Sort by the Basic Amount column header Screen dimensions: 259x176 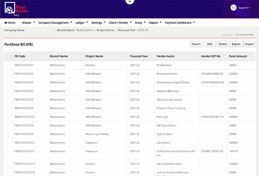pyautogui.click(x=238, y=56)
